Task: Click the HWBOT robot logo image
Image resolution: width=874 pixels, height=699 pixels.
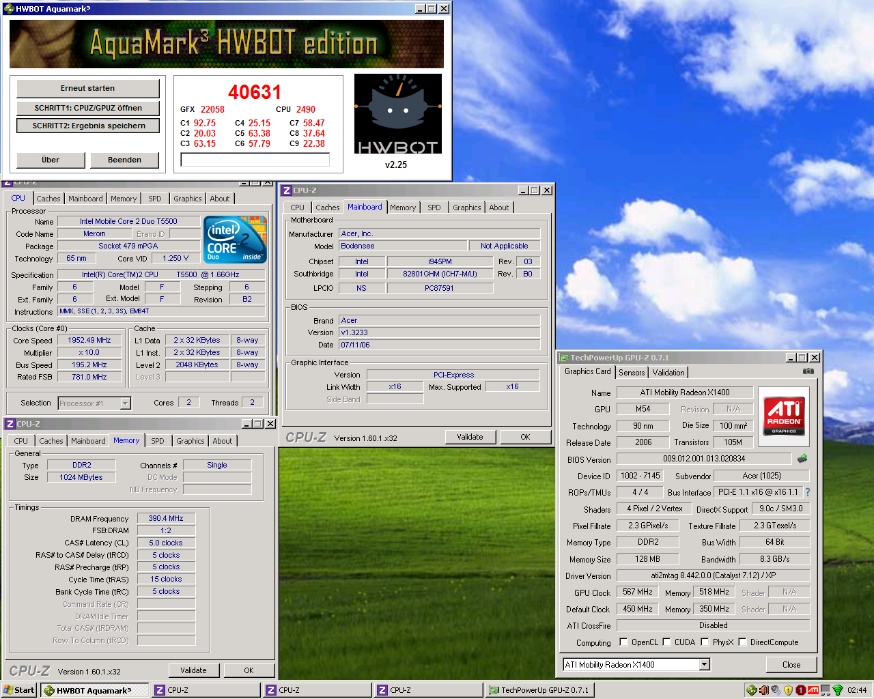Action: [x=398, y=114]
